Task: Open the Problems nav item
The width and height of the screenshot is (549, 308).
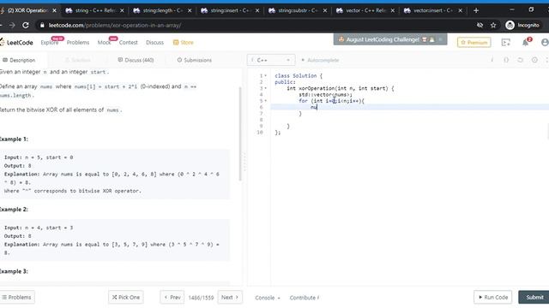Action: click(78, 42)
